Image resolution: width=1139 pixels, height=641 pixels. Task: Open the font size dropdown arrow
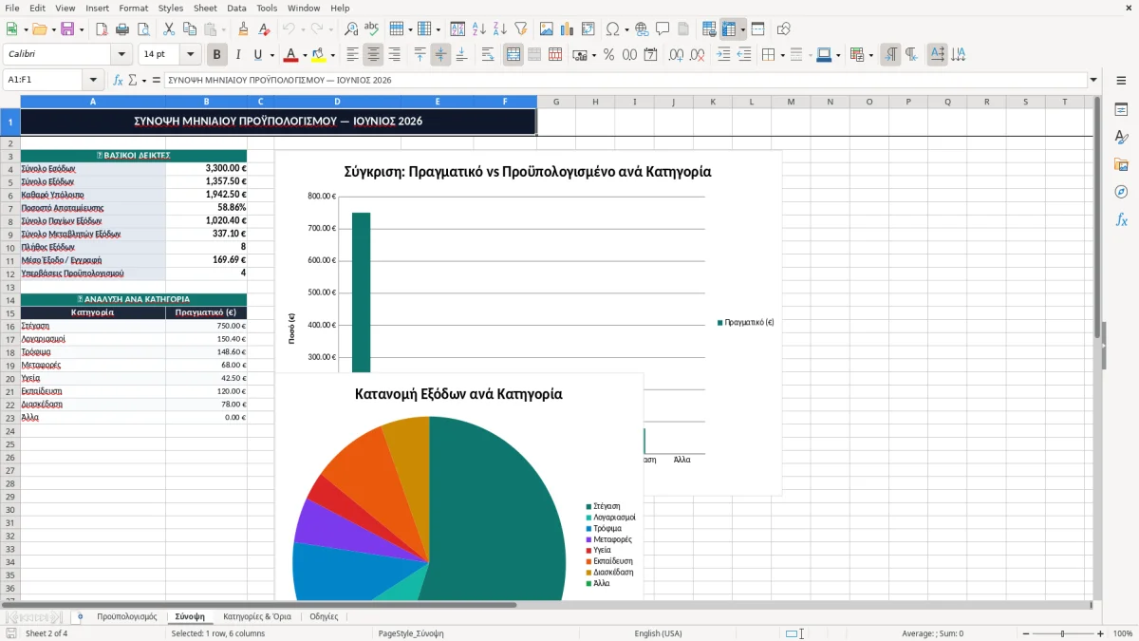pos(190,55)
